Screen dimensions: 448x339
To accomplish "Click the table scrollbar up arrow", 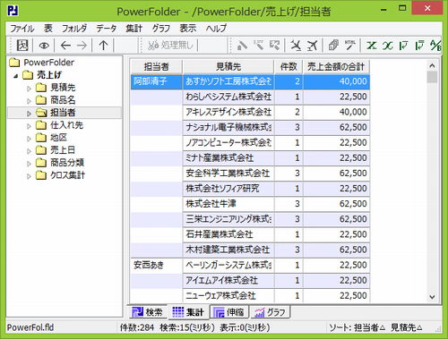I will [x=432, y=65].
